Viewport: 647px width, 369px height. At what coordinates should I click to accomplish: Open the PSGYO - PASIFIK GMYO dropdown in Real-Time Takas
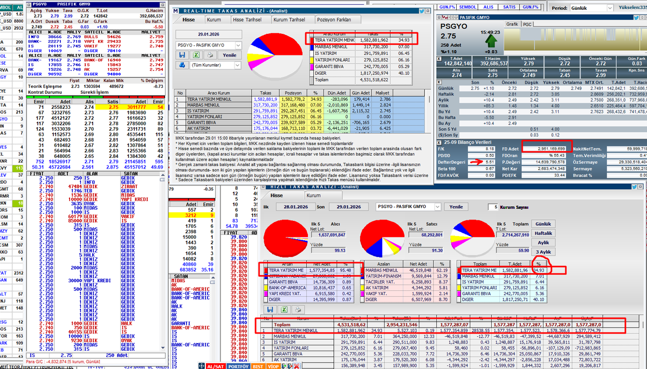point(238,45)
